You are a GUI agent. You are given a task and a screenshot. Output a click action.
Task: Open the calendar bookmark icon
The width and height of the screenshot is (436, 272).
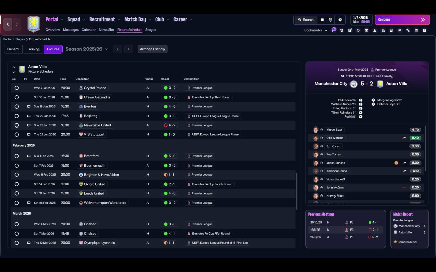[x=416, y=30]
